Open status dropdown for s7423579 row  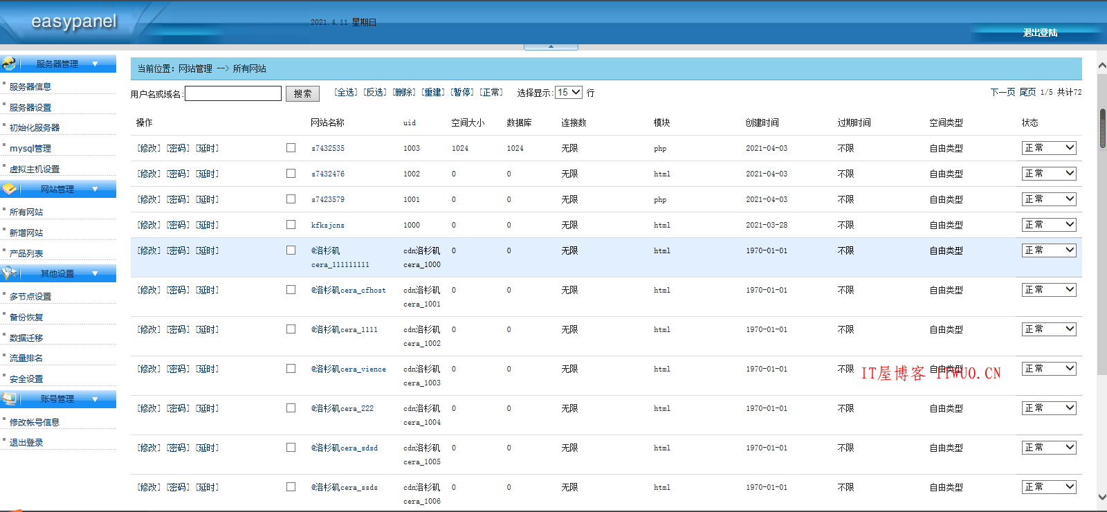click(x=1049, y=199)
